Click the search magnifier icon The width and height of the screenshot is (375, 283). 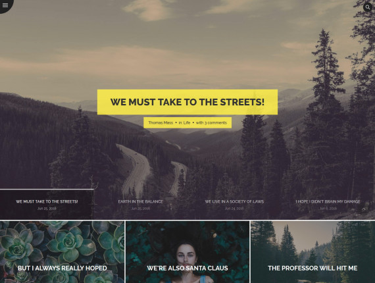point(368,7)
